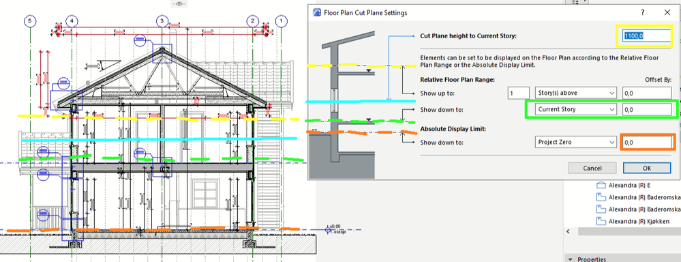Select grid axis marker 3
This screenshot has width=681, height=262.
[162, 21]
